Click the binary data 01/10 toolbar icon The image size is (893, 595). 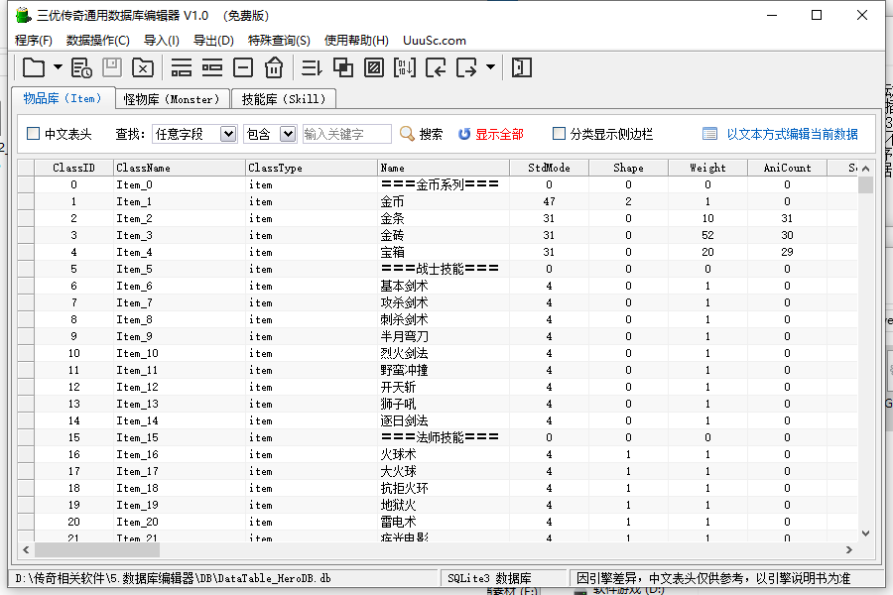pyautogui.click(x=404, y=67)
